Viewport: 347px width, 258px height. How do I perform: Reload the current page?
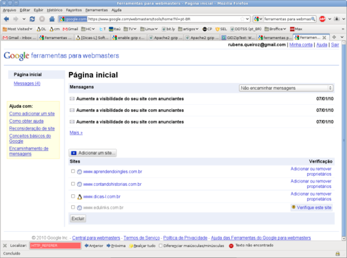32,19
